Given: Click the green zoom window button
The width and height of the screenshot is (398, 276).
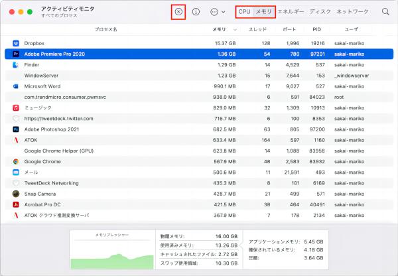Looking at the screenshot, I should tap(30, 12).
